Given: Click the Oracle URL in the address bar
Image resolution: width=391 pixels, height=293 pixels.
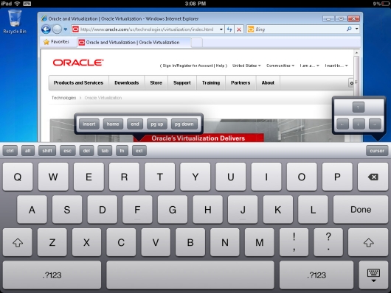Looking at the screenshot, I should 147,29.
